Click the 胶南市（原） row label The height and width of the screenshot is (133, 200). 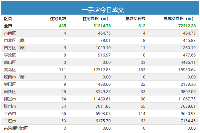point(15,77)
